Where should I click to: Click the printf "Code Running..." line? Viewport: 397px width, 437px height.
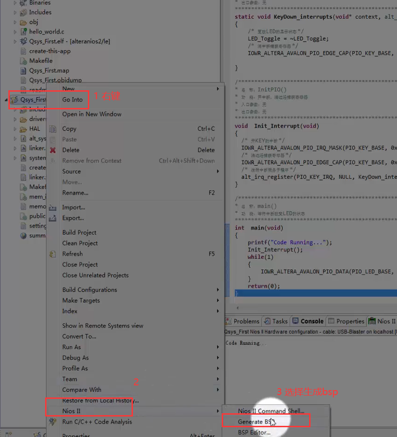click(x=290, y=242)
